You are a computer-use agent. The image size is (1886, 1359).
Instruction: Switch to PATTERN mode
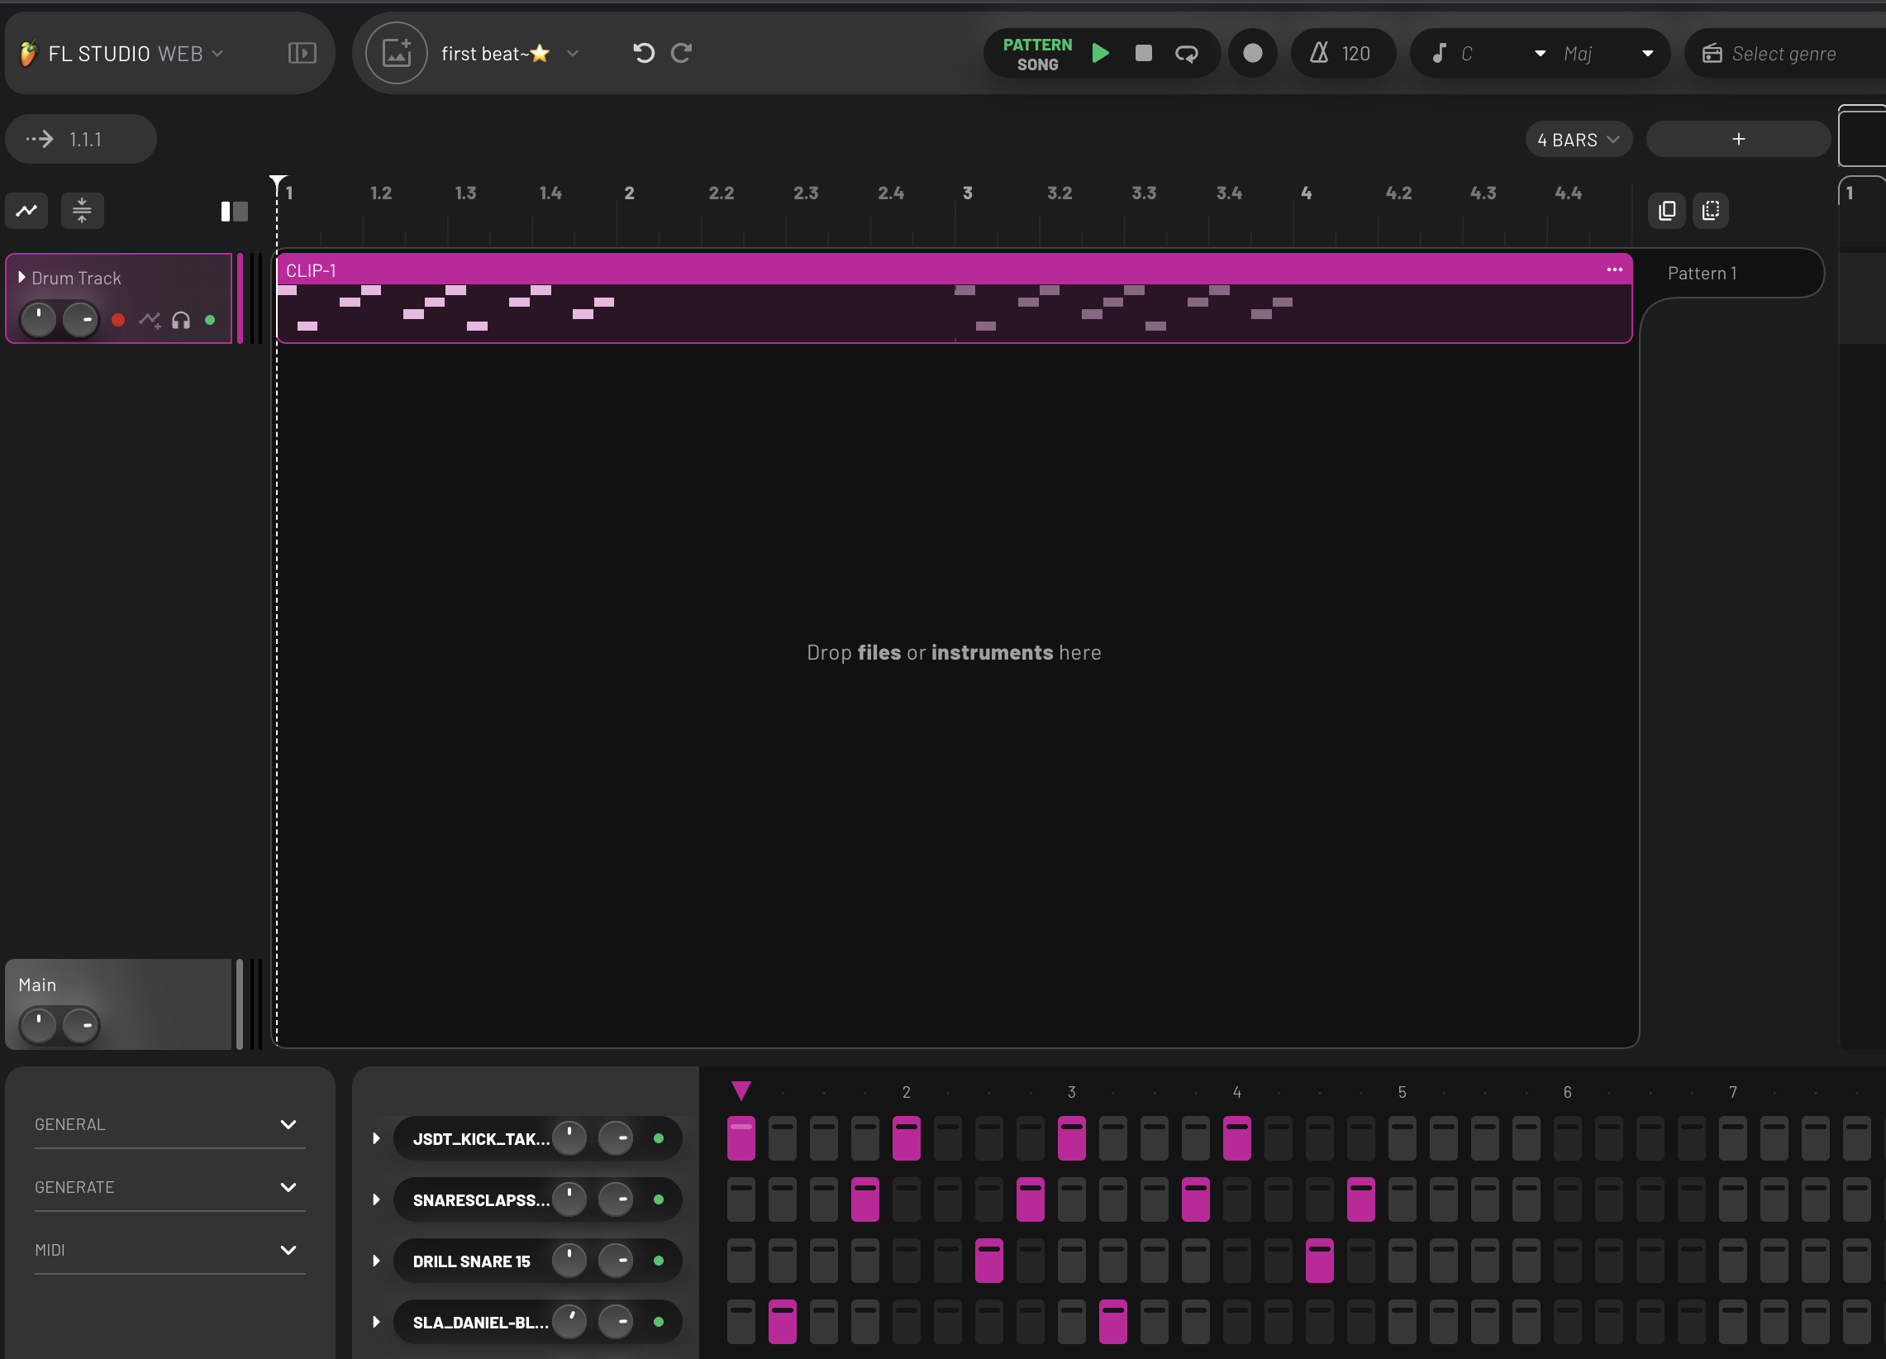click(x=1037, y=44)
